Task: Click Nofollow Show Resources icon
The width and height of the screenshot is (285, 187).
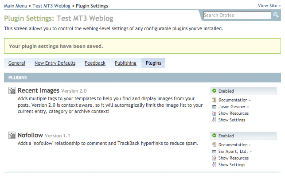Action: 215,158
